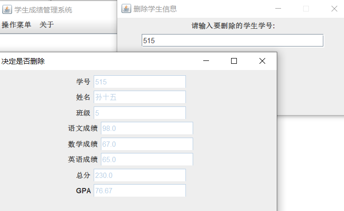Click the Java icon of 学生成绩管理系统 window

(x=7, y=10)
